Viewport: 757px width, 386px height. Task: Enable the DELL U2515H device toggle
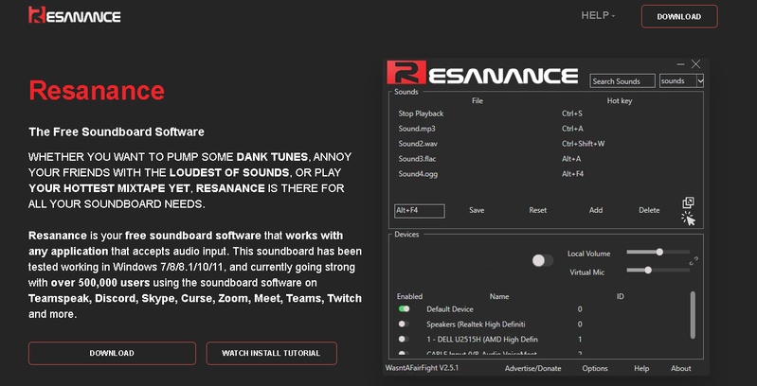coord(404,339)
